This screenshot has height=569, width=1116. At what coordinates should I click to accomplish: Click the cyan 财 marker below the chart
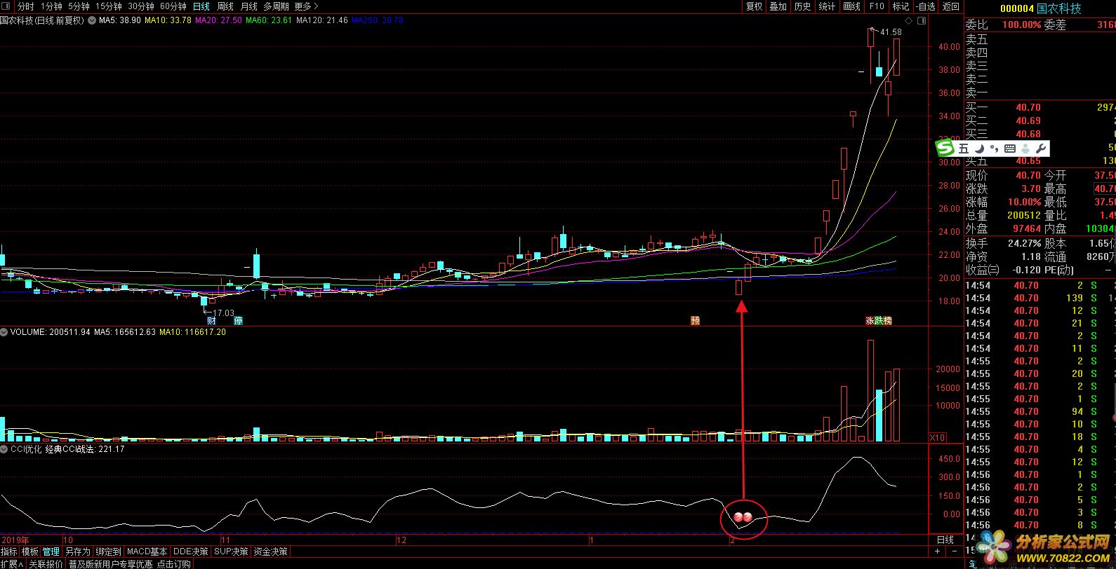tap(211, 320)
